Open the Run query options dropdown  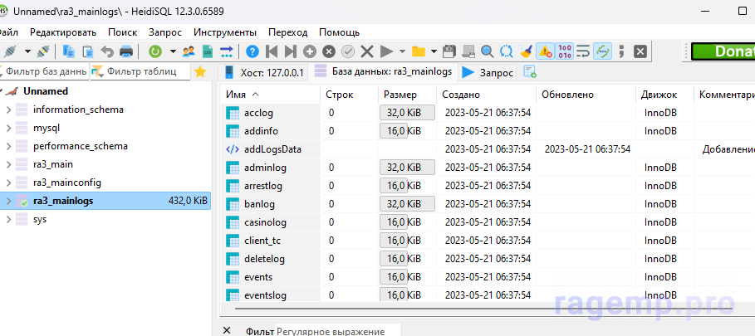pyautogui.click(x=402, y=51)
